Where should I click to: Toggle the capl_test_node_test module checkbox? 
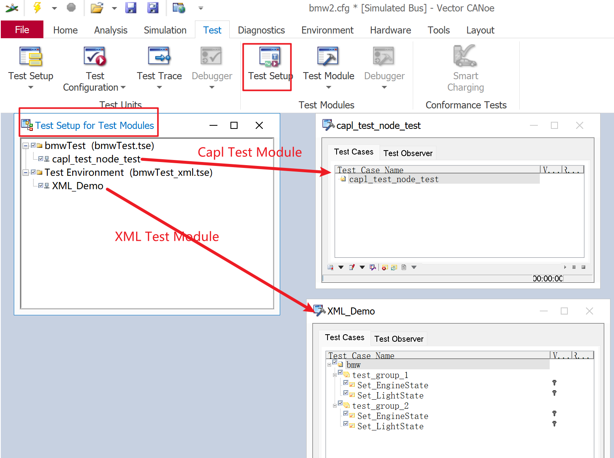tap(41, 159)
